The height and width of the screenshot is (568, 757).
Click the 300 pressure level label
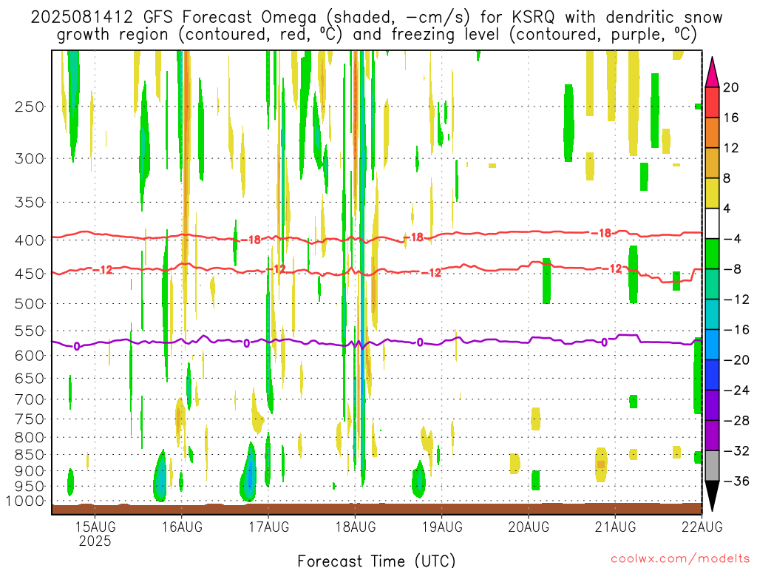coord(30,158)
